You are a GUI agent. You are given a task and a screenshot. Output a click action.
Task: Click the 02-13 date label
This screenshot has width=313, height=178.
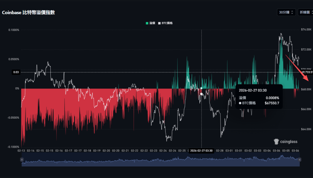(21, 151)
